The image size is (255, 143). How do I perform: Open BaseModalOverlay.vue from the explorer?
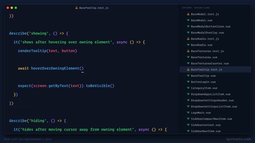[x=207, y=33]
